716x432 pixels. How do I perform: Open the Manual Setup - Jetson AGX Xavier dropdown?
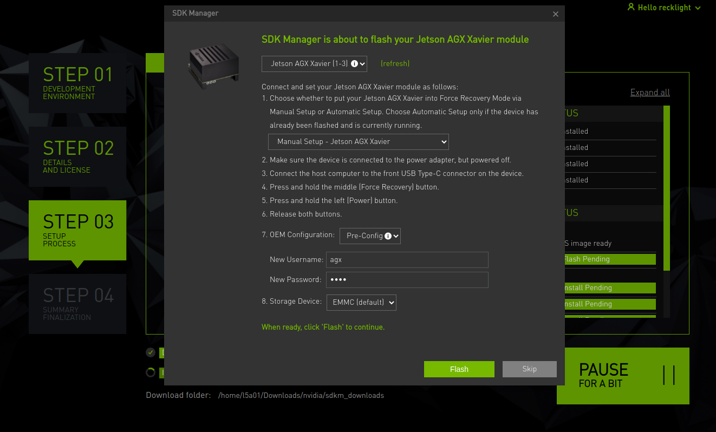(x=357, y=141)
